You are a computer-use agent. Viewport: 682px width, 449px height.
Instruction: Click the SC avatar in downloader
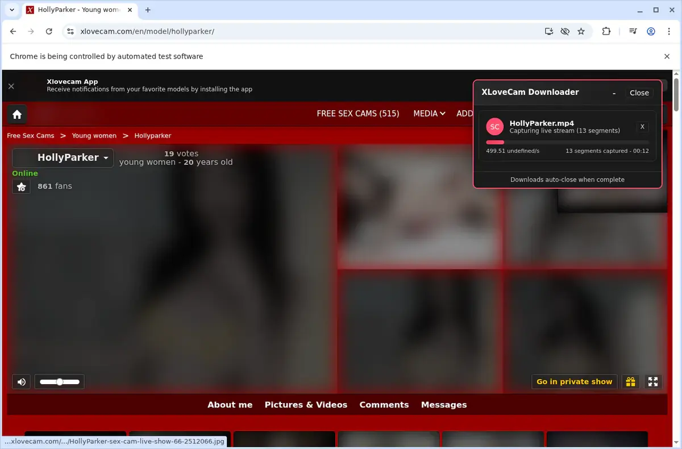pos(495,127)
